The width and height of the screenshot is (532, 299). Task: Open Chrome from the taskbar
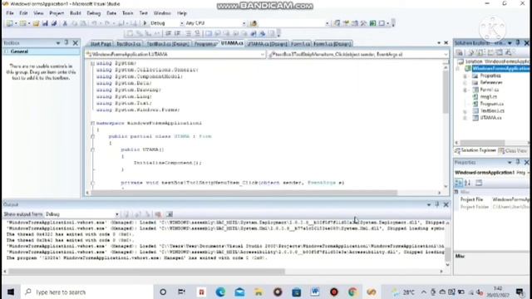[x=352, y=292]
